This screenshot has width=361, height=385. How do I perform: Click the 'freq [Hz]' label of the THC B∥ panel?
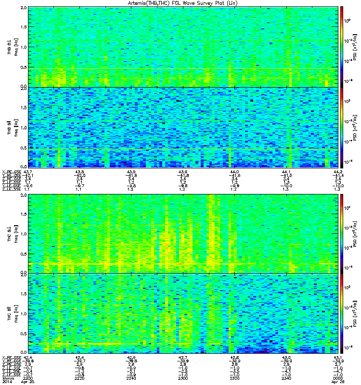point(16,314)
